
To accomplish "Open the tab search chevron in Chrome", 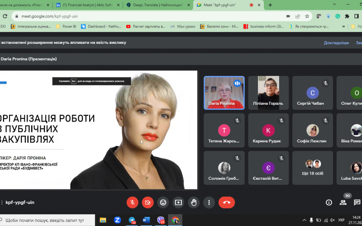I will (334, 4).
